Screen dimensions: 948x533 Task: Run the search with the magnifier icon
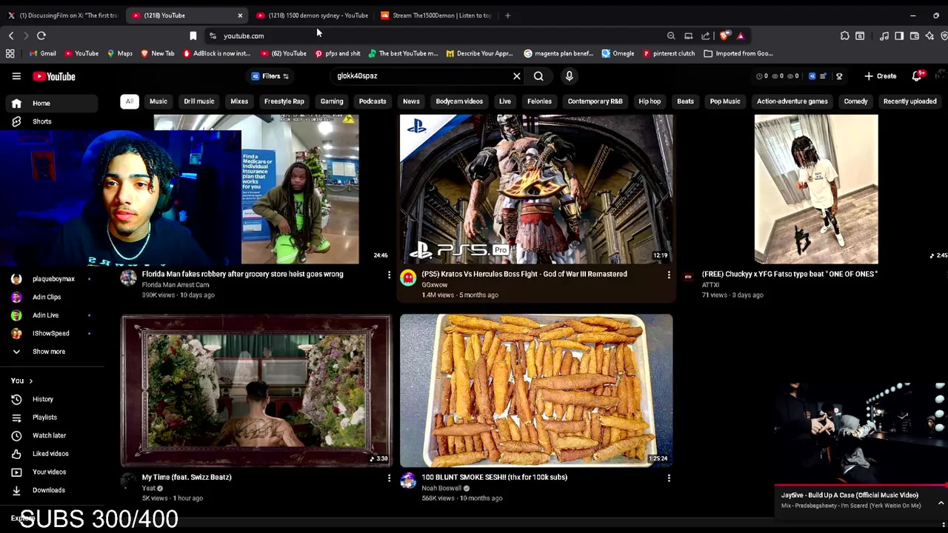pyautogui.click(x=538, y=76)
